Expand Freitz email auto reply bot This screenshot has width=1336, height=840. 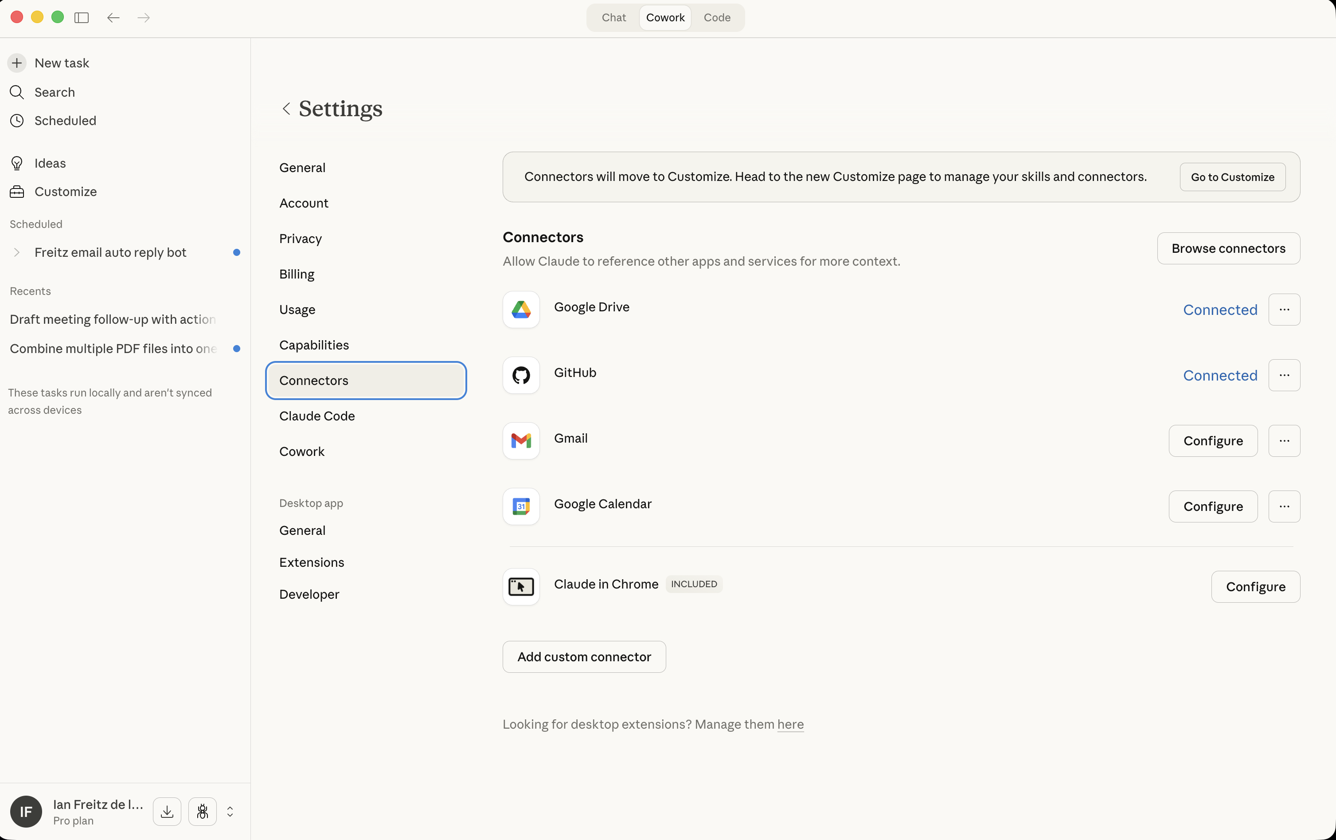(17, 253)
